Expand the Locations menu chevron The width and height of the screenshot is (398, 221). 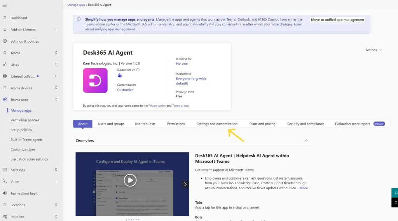[56, 205]
